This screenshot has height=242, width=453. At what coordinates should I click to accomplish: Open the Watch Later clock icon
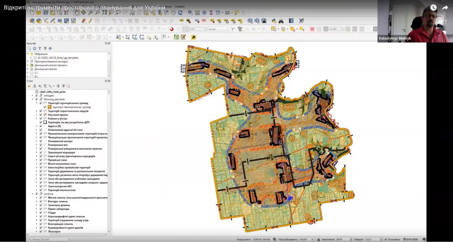pyautogui.click(x=434, y=7)
